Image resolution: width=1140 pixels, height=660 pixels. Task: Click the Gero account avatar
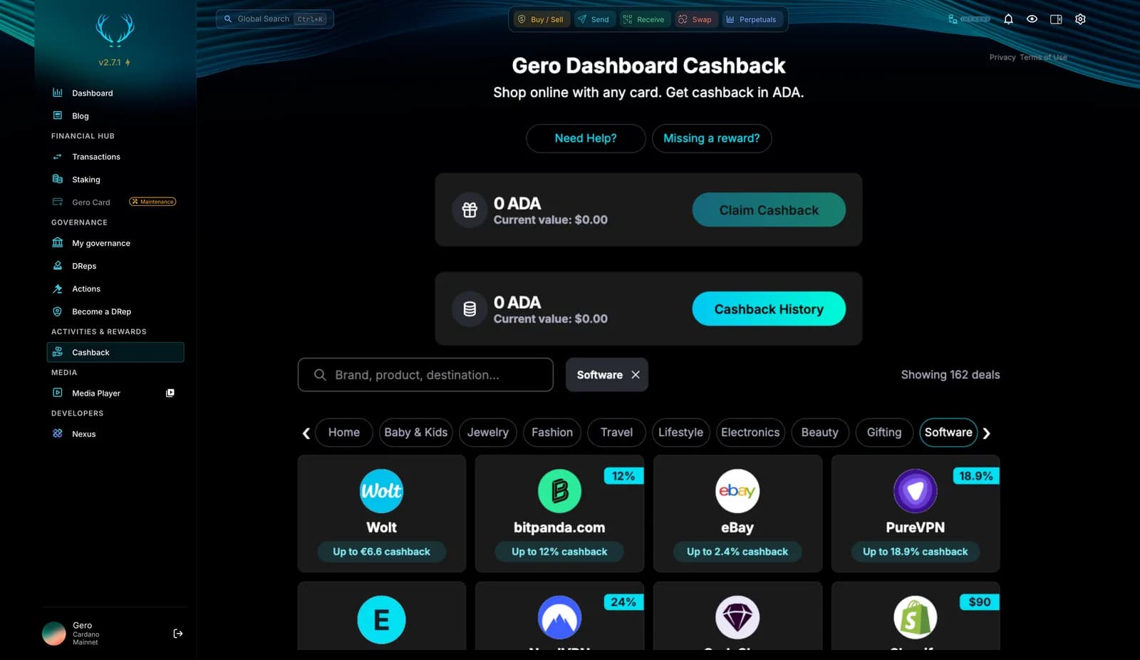pos(54,633)
